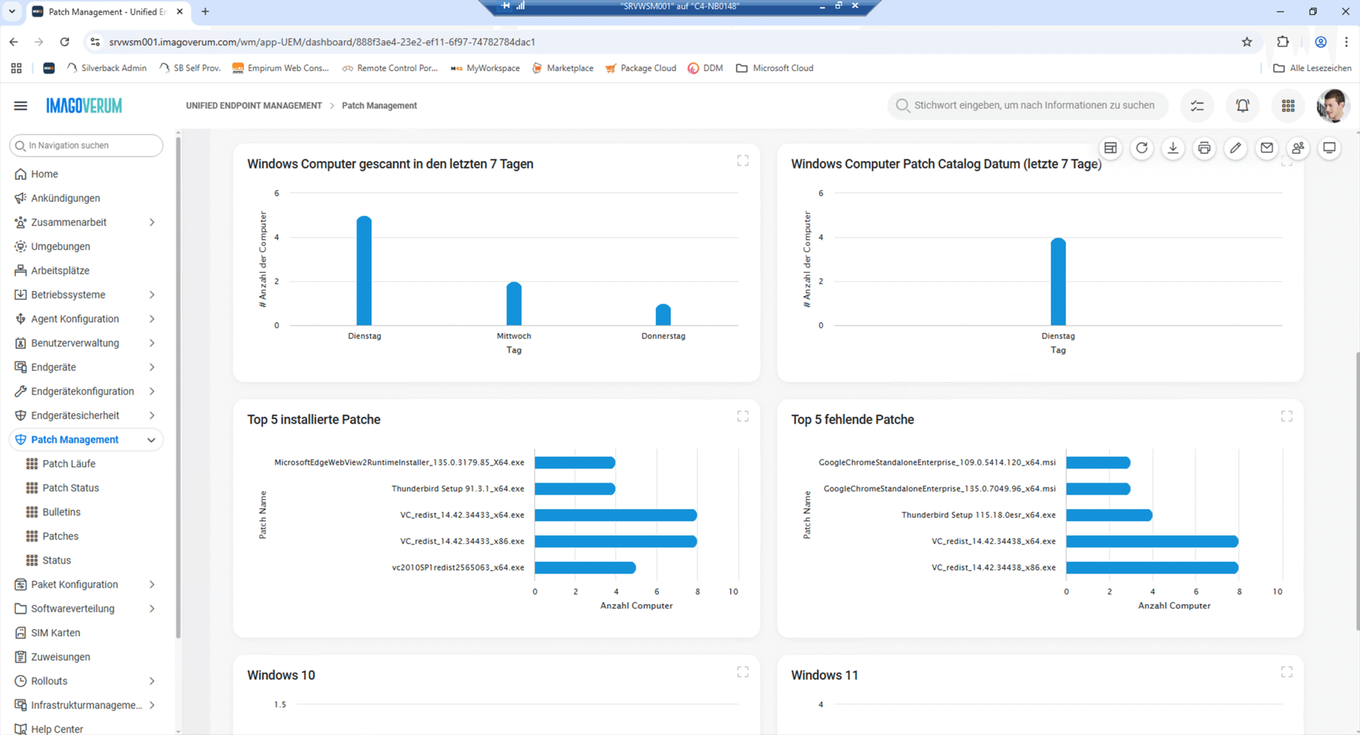Download the dashboard
This screenshot has width=1360, height=735.
1173,148
